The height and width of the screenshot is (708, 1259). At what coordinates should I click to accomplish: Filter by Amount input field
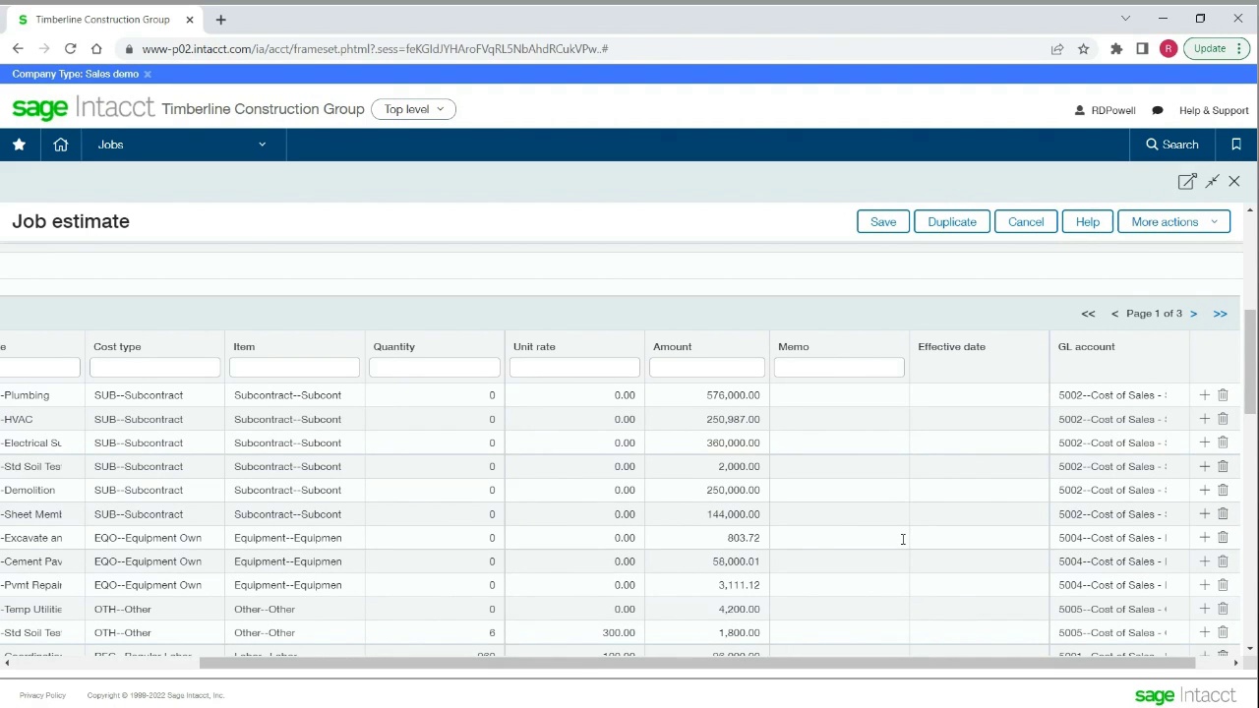[707, 368]
